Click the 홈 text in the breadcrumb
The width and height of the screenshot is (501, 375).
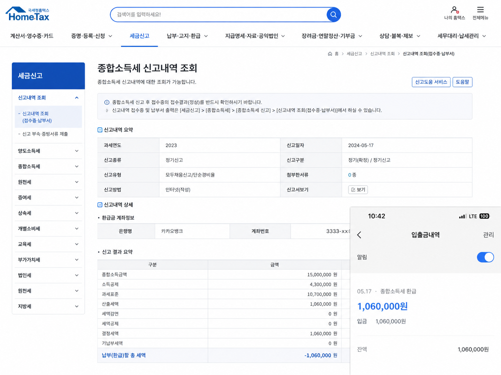coord(337,54)
